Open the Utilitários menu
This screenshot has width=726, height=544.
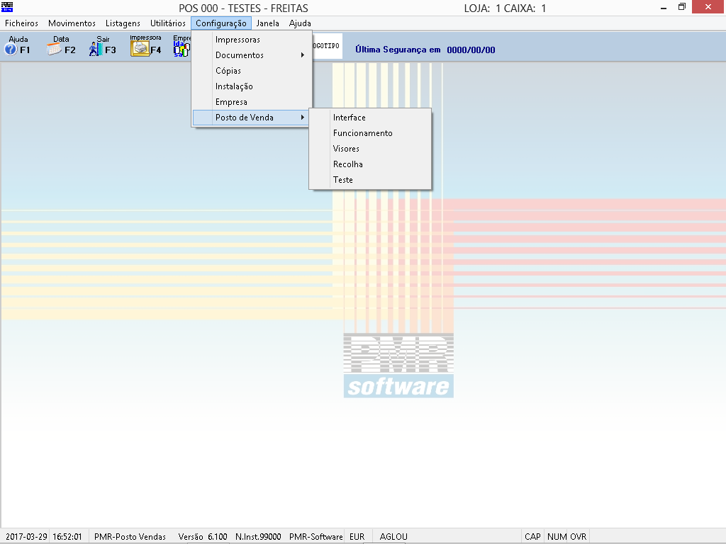(x=168, y=23)
